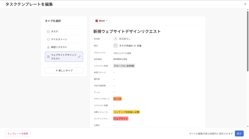
Task: Click the scrollbar down arrow
Action: [247, 127]
